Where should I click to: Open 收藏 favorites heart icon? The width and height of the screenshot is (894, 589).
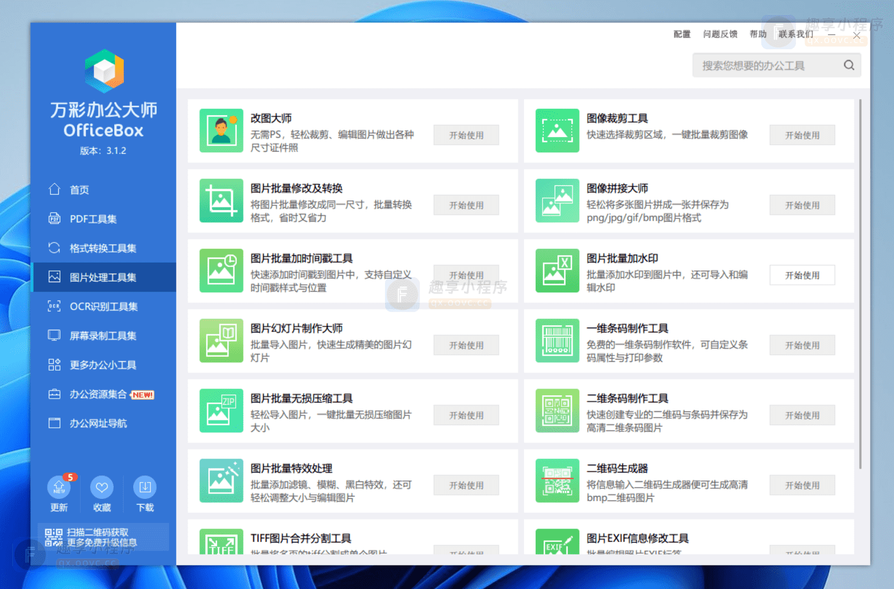pos(102,487)
